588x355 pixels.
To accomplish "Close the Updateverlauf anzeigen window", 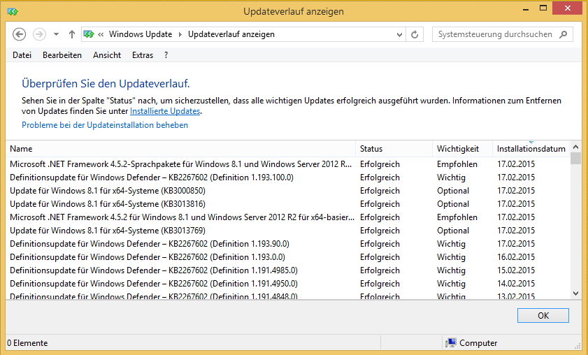I will [568, 8].
